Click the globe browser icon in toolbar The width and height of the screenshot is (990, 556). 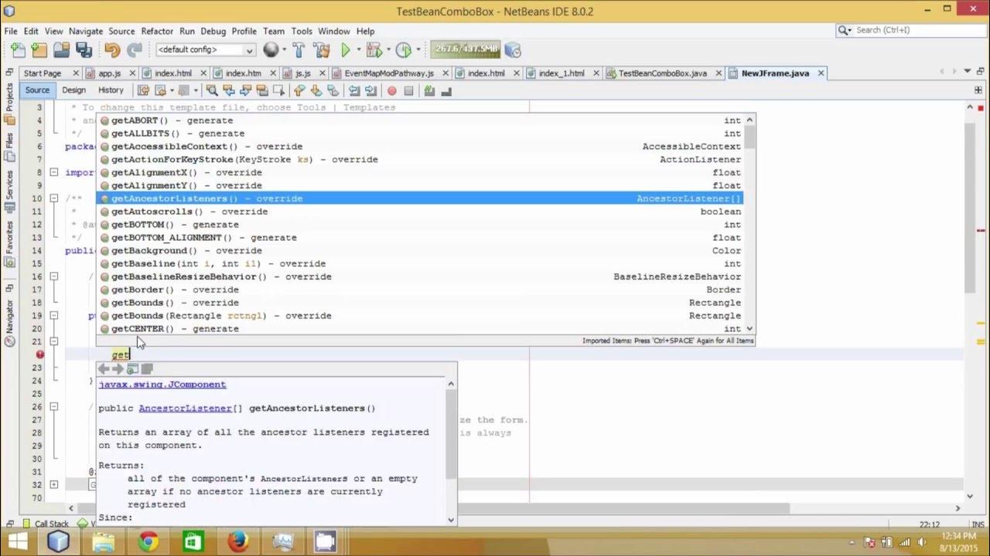[271, 50]
